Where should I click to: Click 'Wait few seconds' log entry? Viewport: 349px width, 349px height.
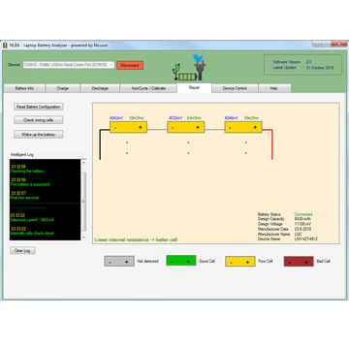point(25,198)
